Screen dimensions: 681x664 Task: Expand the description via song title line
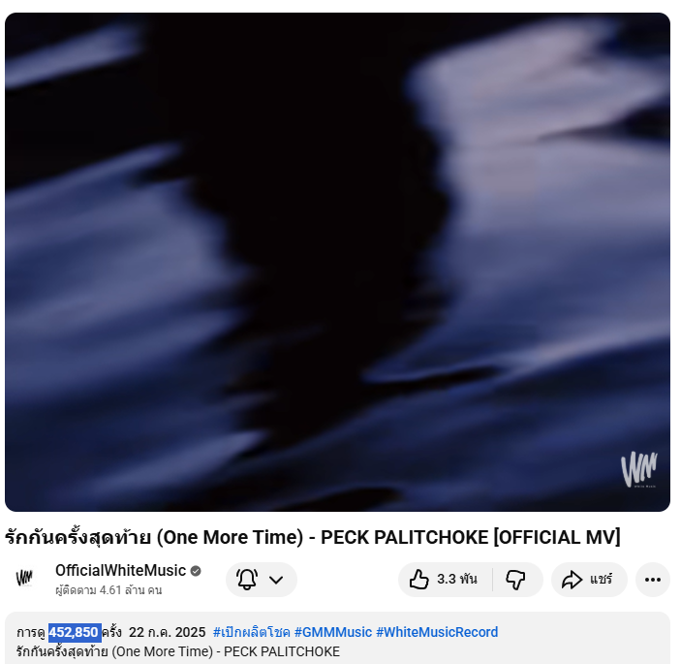[178, 651]
